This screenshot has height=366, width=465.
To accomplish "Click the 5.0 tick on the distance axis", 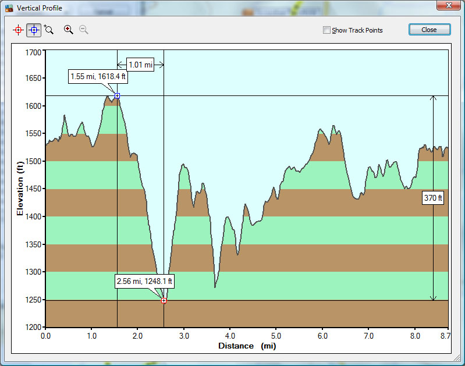I will click(x=276, y=336).
